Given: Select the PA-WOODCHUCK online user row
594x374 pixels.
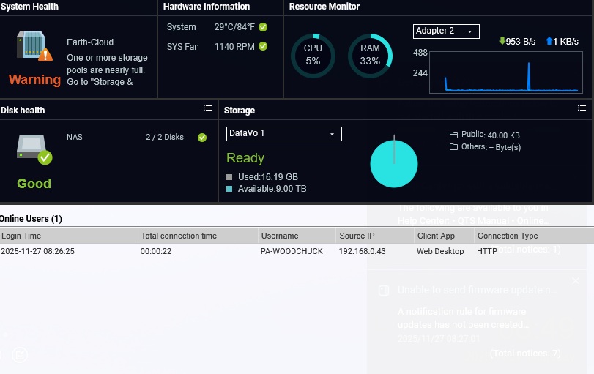Looking at the screenshot, I should (292, 251).
